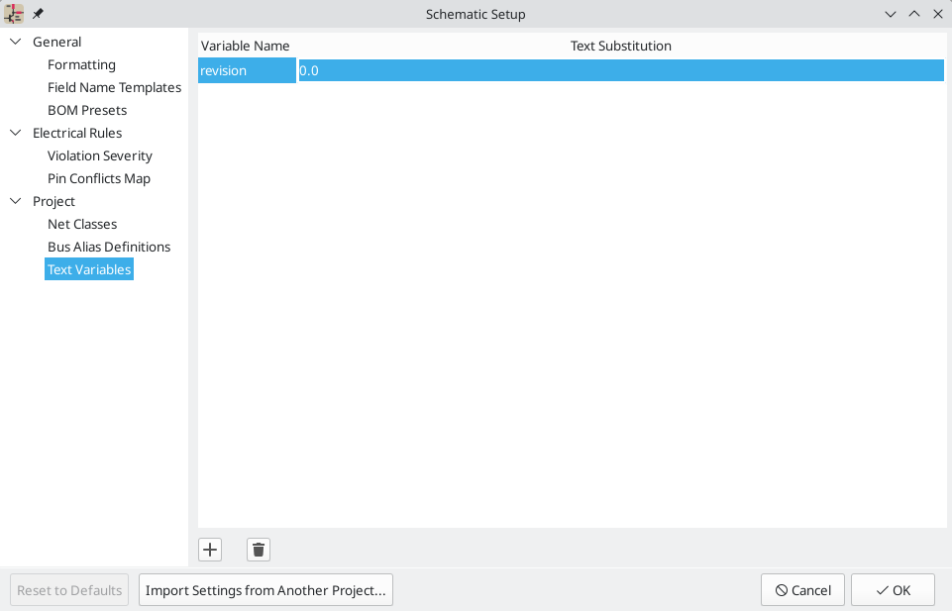The height and width of the screenshot is (611, 952).
Task: Collapse the Project section
Action: 14,201
